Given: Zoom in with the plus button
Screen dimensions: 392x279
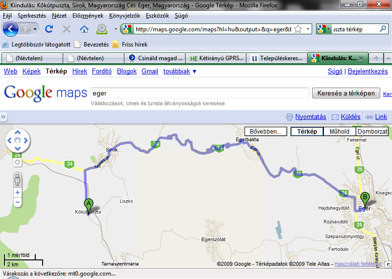Looking at the screenshot, I should tap(18, 192).
